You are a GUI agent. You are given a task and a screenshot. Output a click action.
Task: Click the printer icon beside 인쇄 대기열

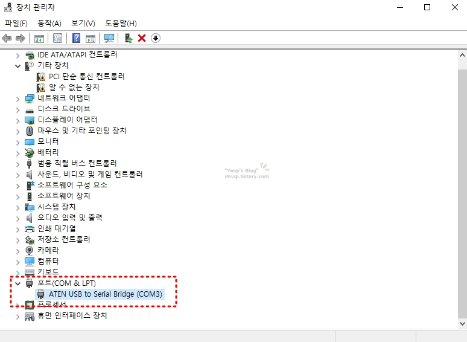30,229
